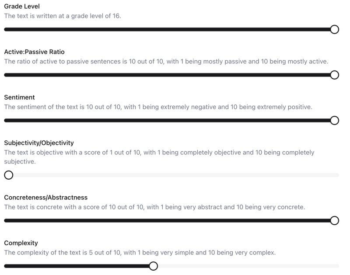Click the Concreteness/Abstractness heading
The height and width of the screenshot is (275, 350).
(45, 197)
